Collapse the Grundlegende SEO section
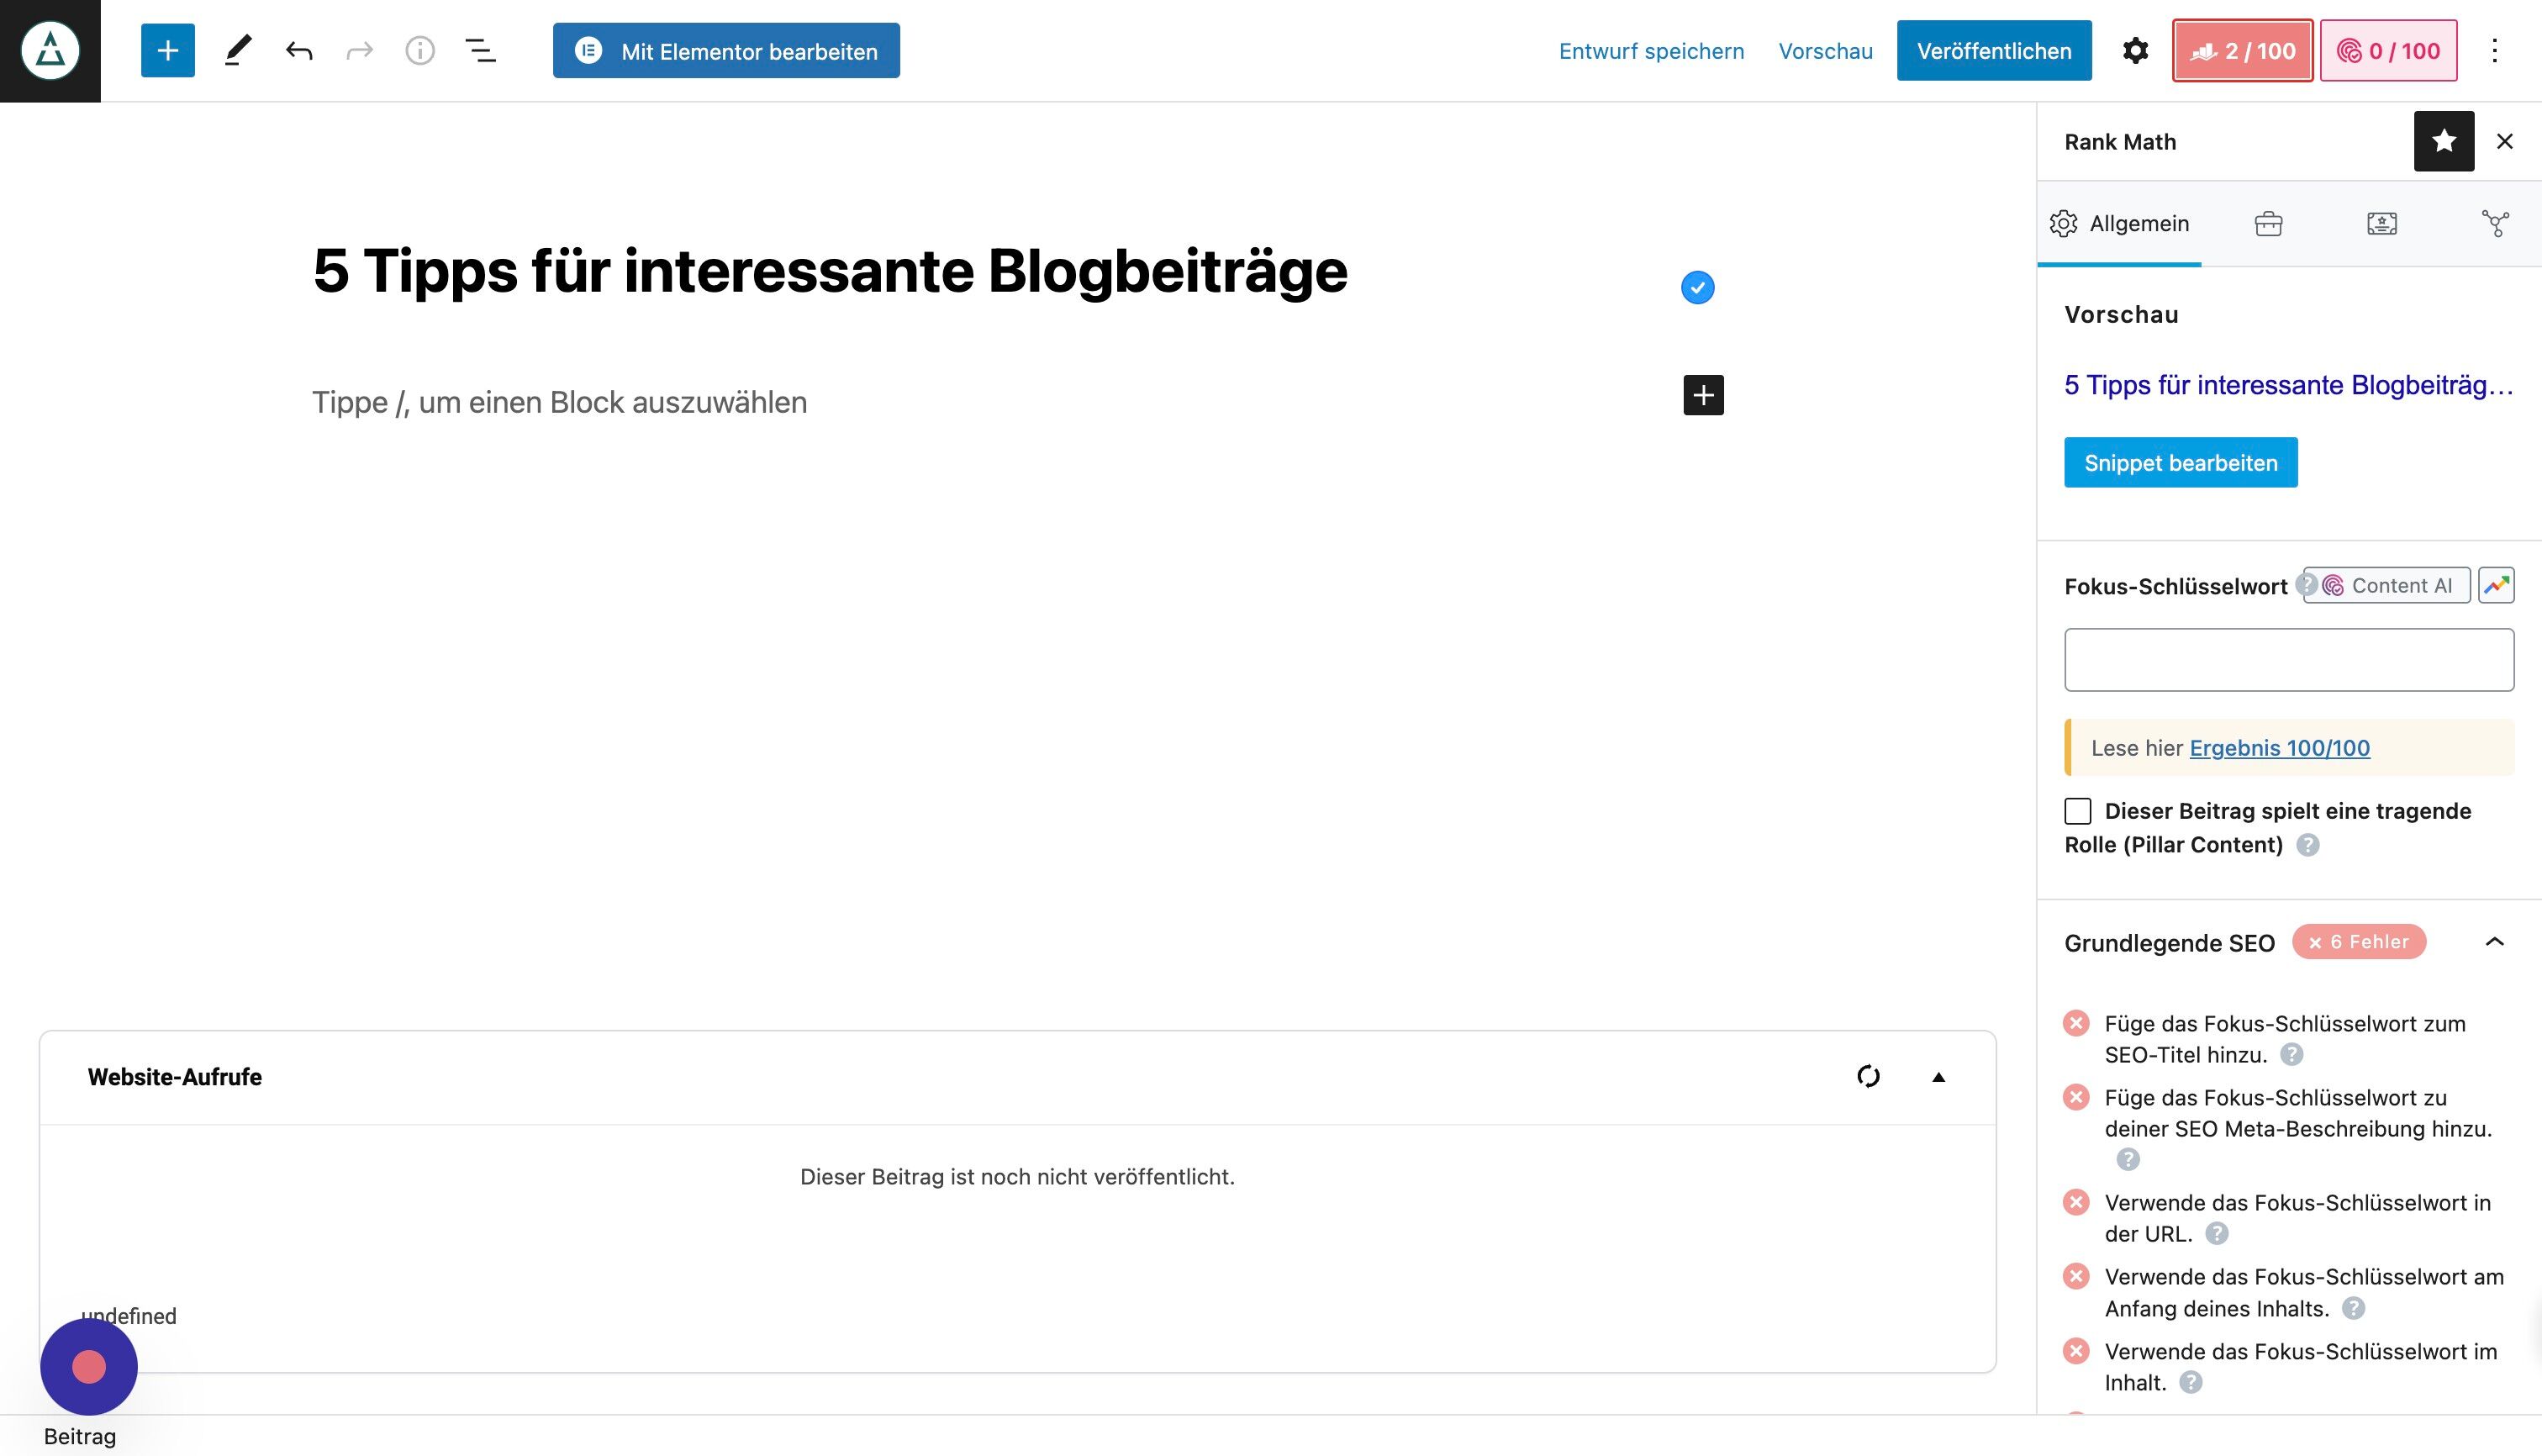 2494,942
